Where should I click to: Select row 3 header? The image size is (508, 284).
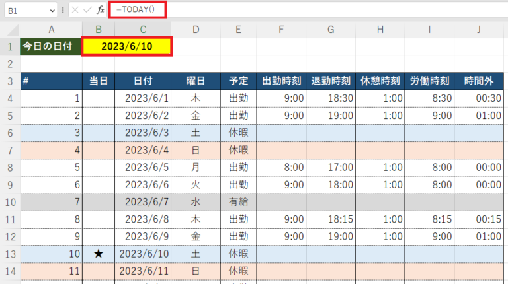(10, 81)
